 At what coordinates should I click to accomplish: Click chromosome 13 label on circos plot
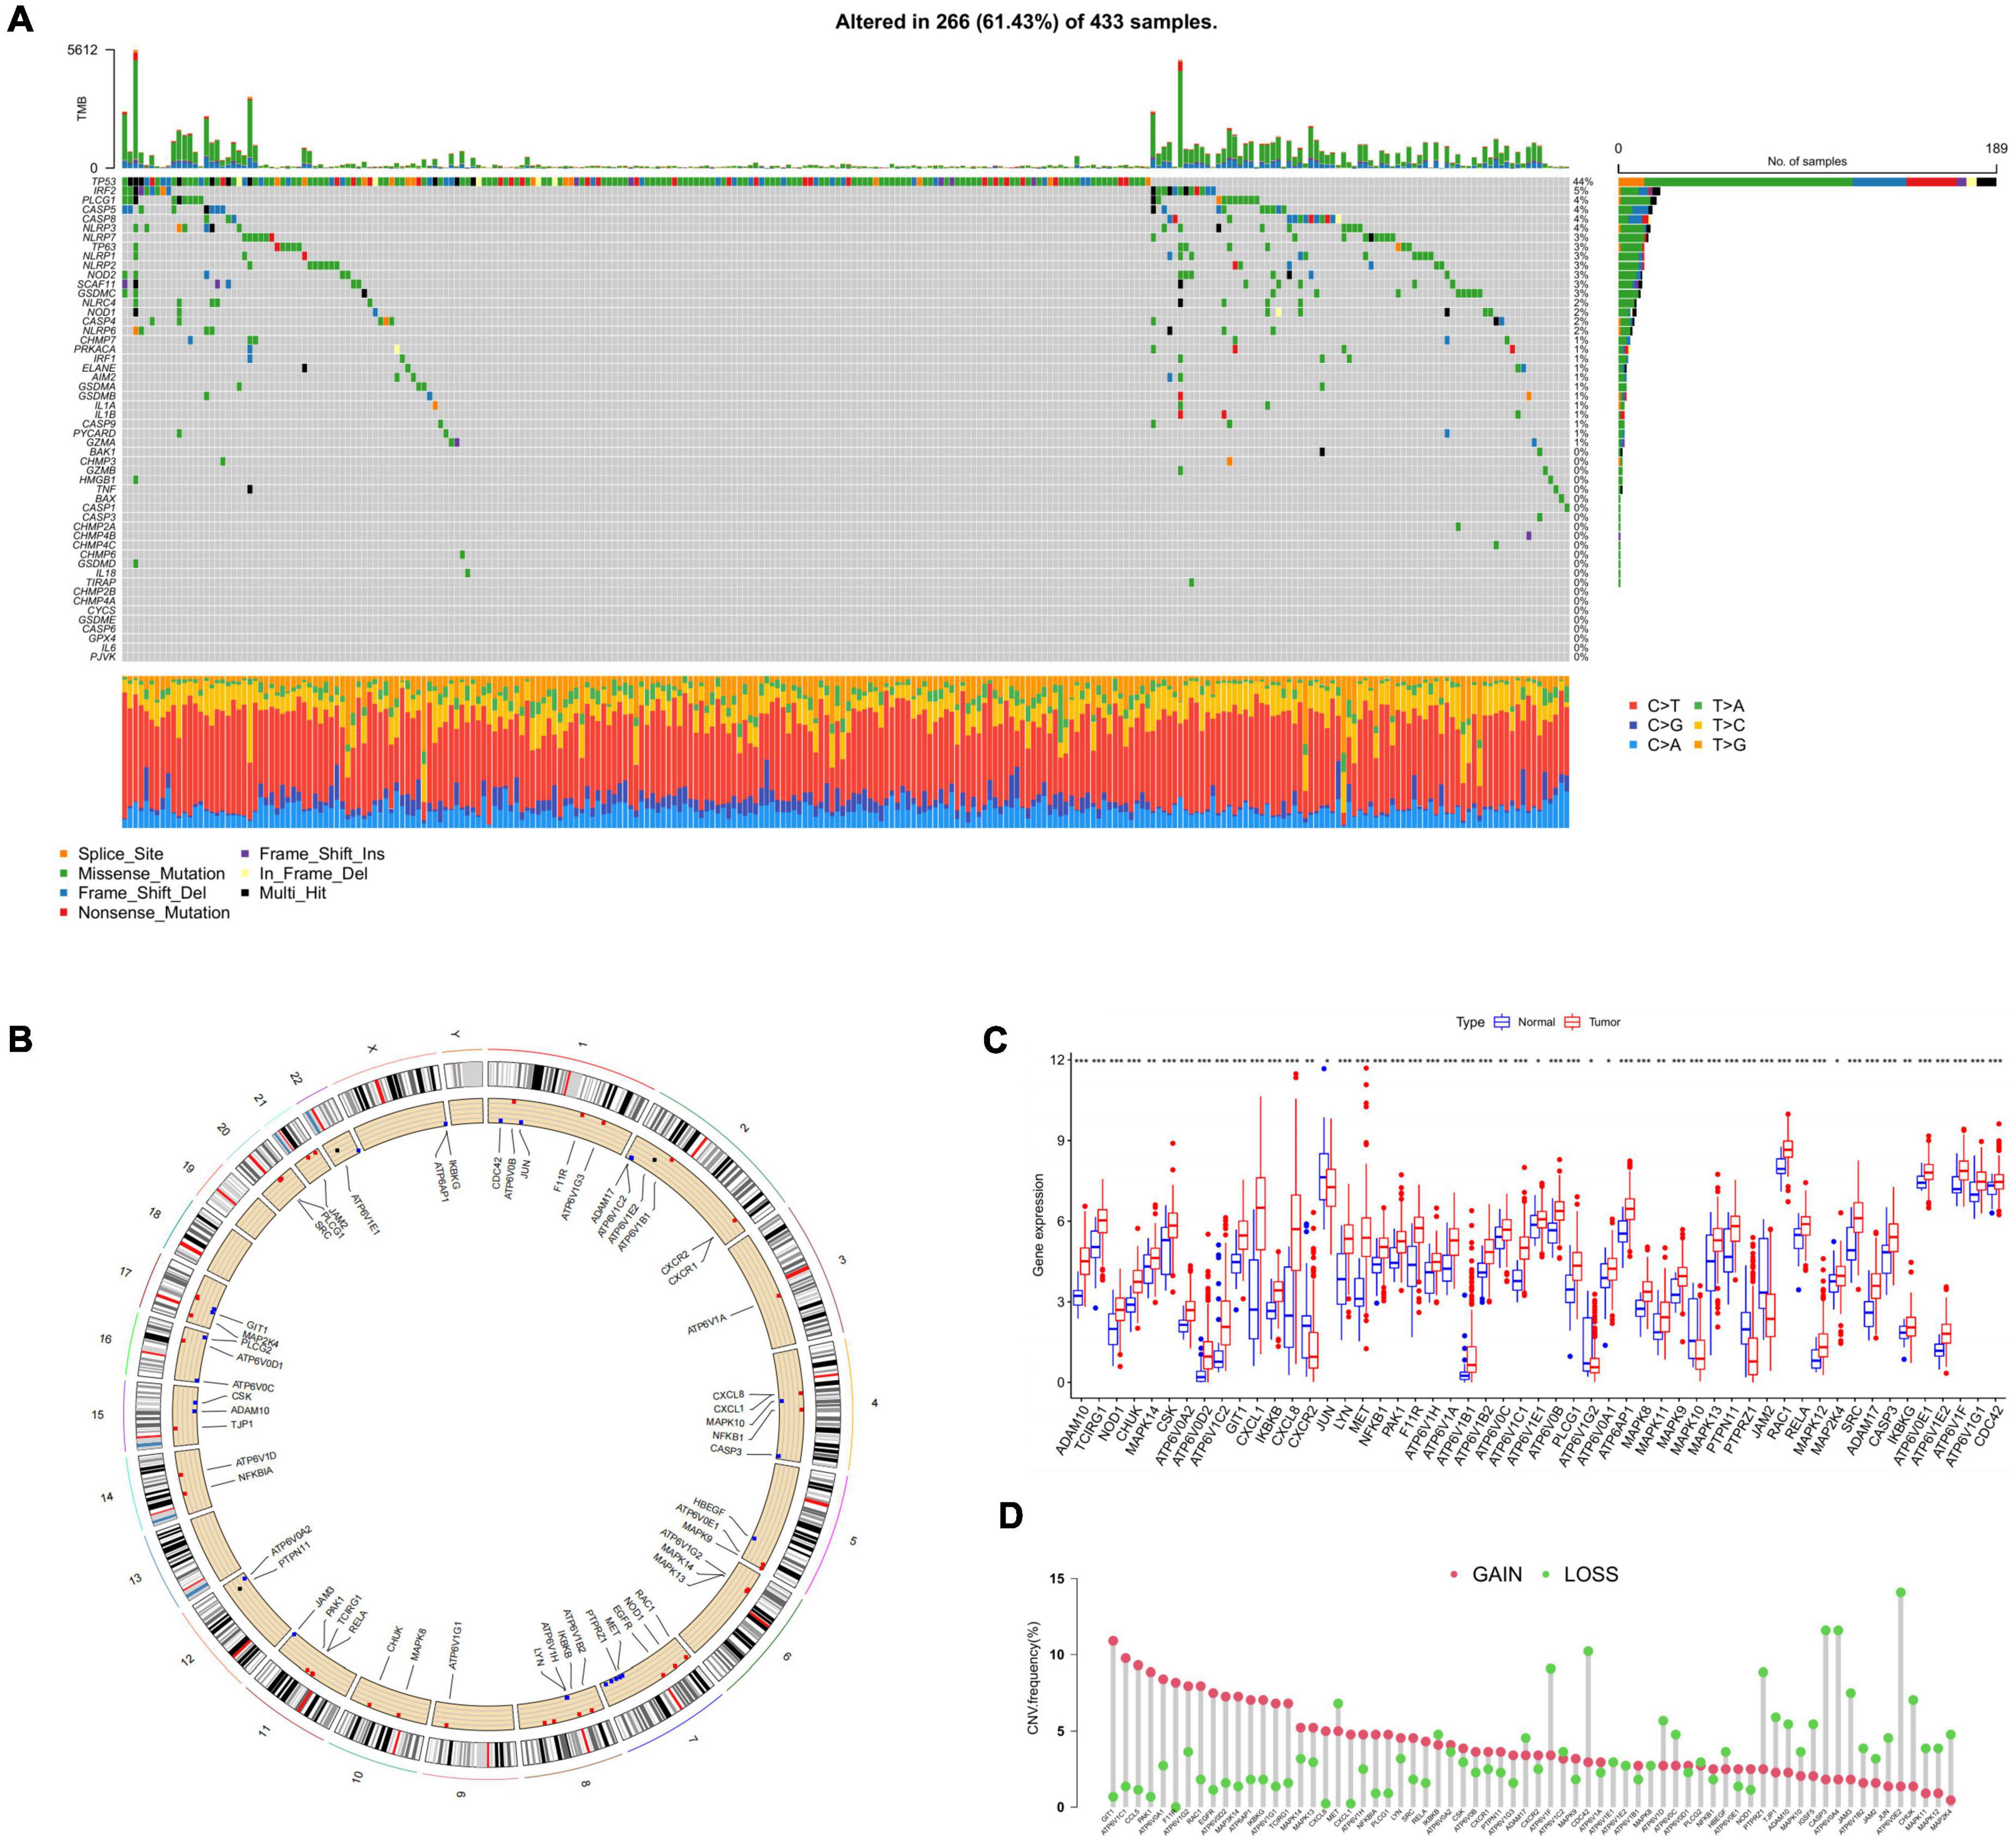point(135,1579)
